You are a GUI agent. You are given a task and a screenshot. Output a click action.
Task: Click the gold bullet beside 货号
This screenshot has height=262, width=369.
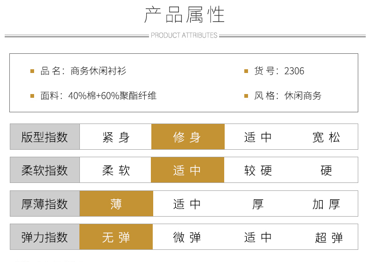coord(246,71)
